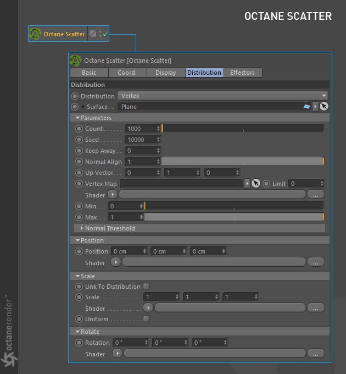Image resolution: width=346 pixels, height=374 pixels.
Task: Click the Count field stepper arrows
Action: tap(158, 129)
